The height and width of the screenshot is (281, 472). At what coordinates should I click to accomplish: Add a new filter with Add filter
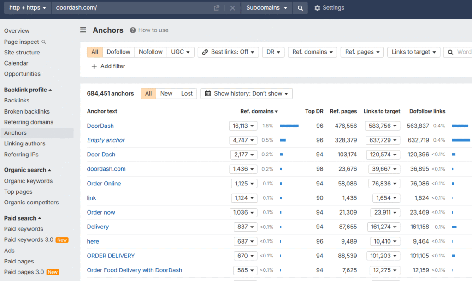point(108,66)
